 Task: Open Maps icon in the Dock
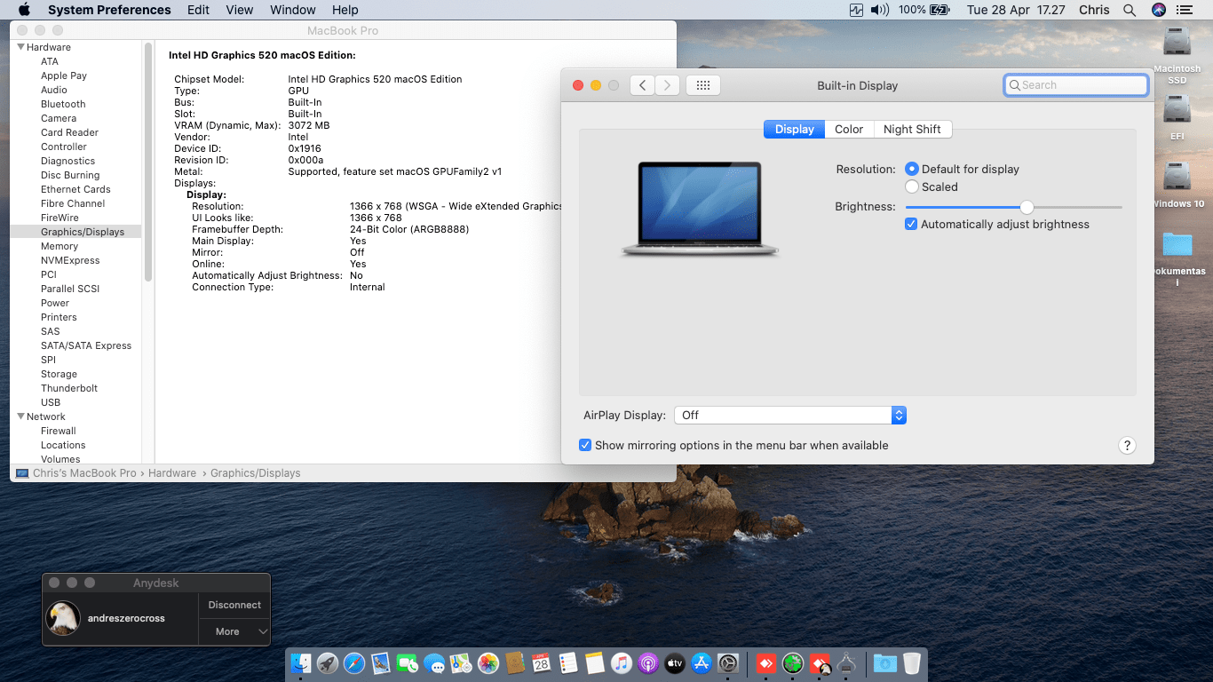461,662
